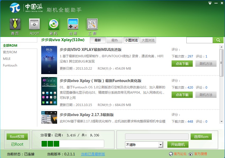The width and height of the screenshot is (225, 158).
Task: Open thumbnail of Funtouch美化版 ROM
Action: tap(49, 91)
